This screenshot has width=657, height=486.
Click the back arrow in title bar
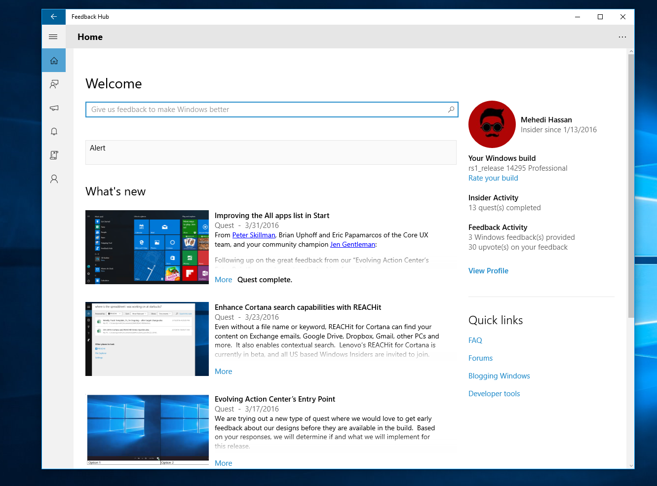point(54,17)
